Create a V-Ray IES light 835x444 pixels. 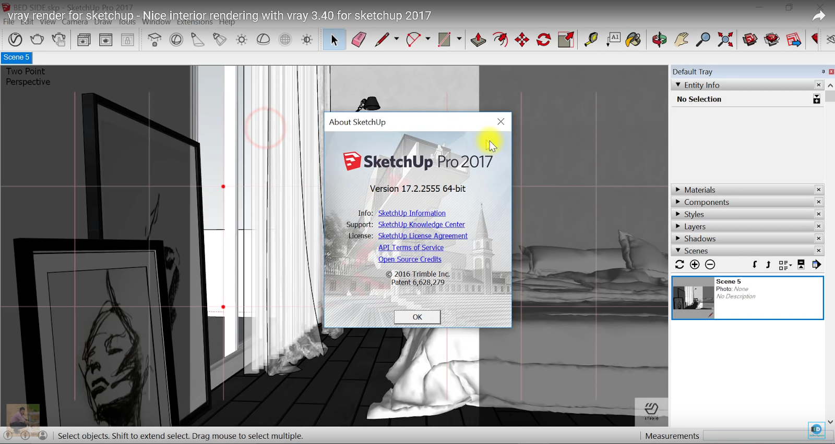click(220, 40)
